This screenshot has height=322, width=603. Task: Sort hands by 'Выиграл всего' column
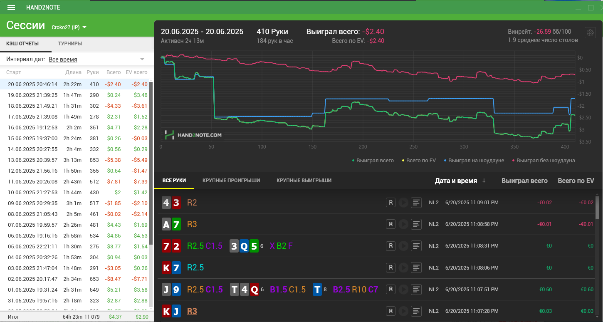524,181
